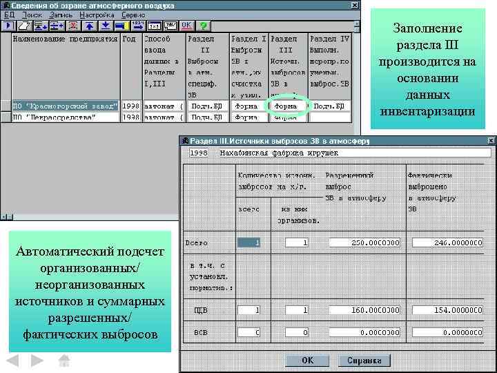497x373 pixels.
Task: Click the ВСВ permitted emission field
Action: [364, 332]
